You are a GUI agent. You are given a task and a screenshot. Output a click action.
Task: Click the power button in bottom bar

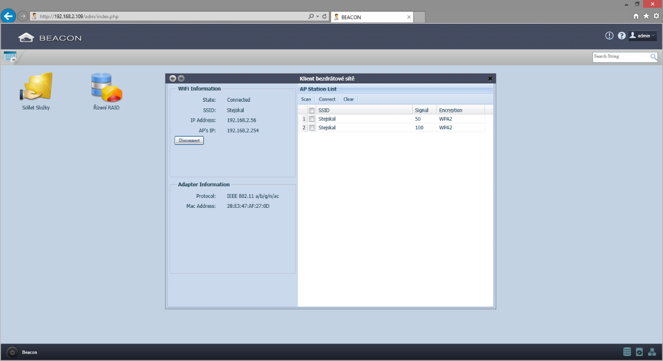(x=12, y=352)
